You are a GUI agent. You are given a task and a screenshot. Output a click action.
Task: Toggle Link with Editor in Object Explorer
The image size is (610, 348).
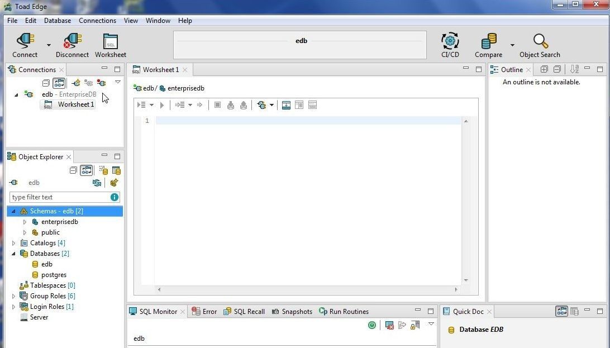click(86, 170)
